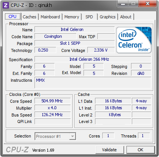Image resolution: width=159 pixels, height=157 pixels.
Task: Open the Mainboard tab
Action: (50, 17)
